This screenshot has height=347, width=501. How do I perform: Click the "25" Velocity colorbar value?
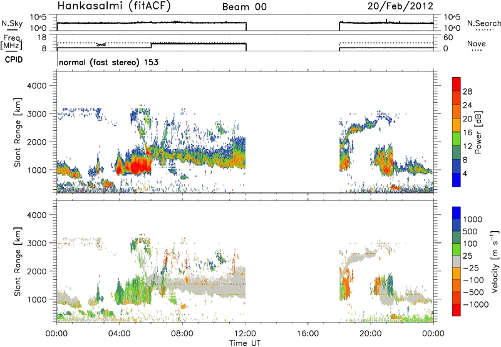(x=467, y=256)
